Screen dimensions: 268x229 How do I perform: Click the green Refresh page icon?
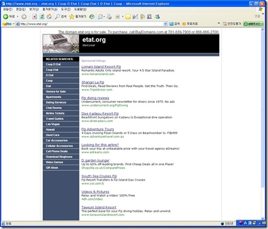pos(42,17)
